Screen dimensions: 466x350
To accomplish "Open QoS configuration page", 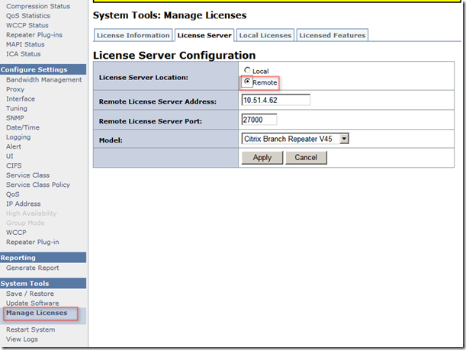I will point(13,194).
